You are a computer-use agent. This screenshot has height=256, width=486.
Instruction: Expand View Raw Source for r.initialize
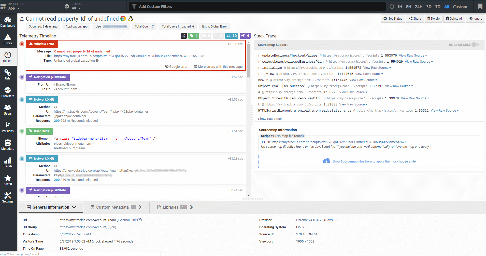point(377,68)
